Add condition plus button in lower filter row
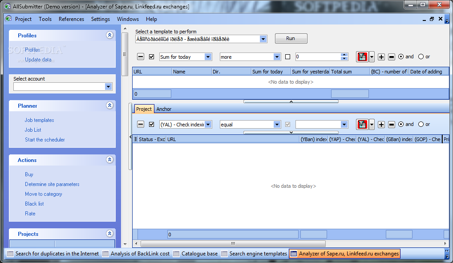This screenshot has height=263, width=453. point(381,125)
